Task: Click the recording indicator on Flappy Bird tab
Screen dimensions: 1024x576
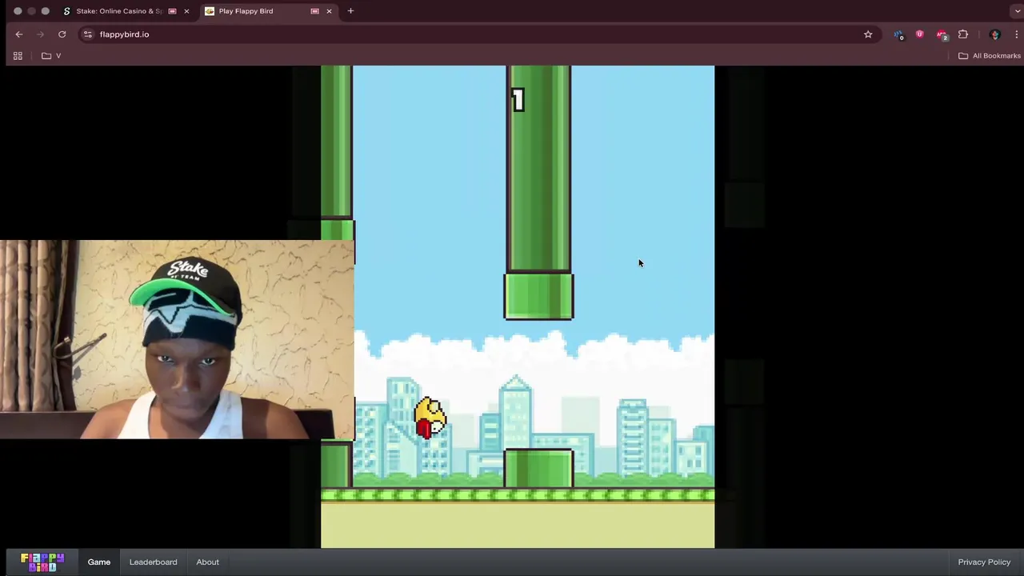Action: (x=314, y=11)
